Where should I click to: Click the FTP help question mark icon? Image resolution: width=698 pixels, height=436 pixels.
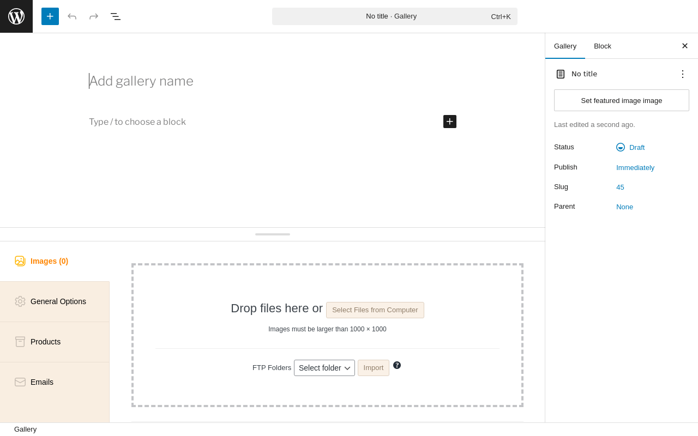coord(397,365)
